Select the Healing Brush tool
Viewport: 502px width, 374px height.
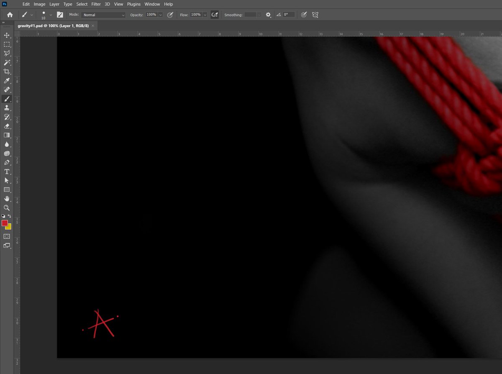pos(7,90)
